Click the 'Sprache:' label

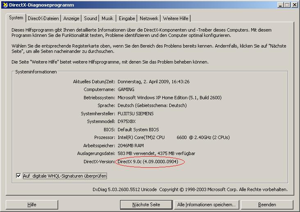click(x=106, y=105)
